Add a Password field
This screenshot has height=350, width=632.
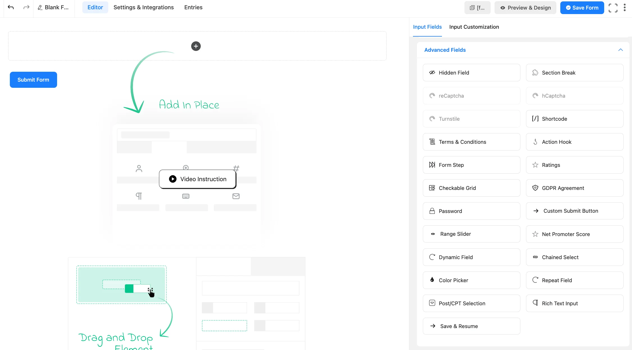pyautogui.click(x=471, y=211)
